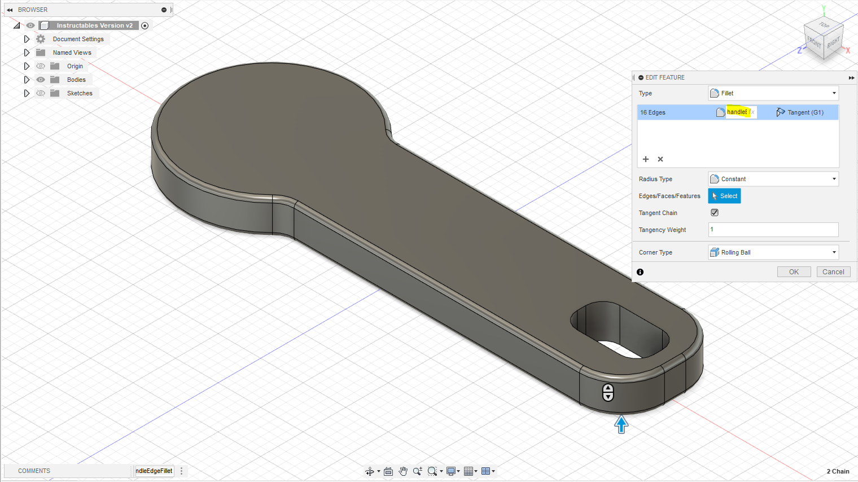Show the hidden Sketches folder

40,93
